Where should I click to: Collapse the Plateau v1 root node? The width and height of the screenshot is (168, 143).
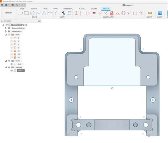(x=4, y=25)
